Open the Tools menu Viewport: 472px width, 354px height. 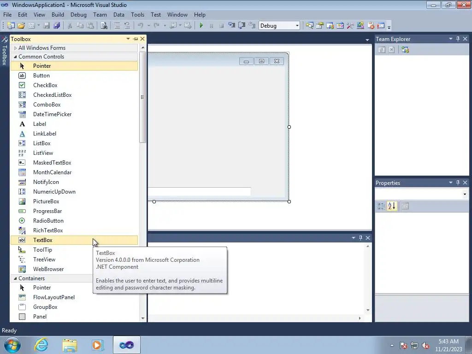[x=137, y=14]
